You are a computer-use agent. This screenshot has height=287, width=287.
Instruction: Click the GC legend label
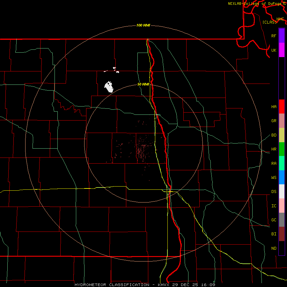pos(274,220)
